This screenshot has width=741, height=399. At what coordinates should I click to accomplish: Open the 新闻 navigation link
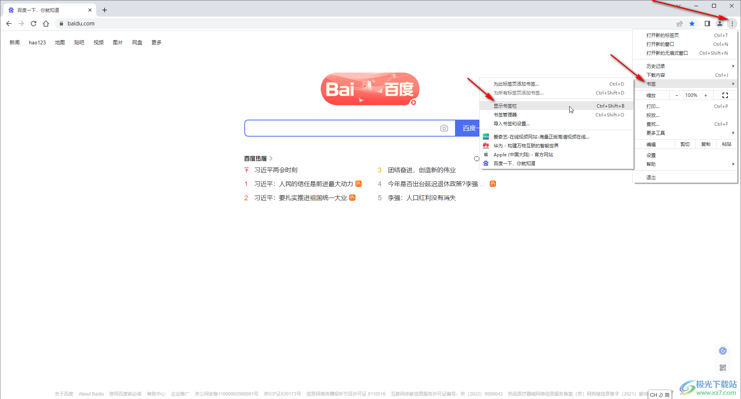click(x=15, y=42)
